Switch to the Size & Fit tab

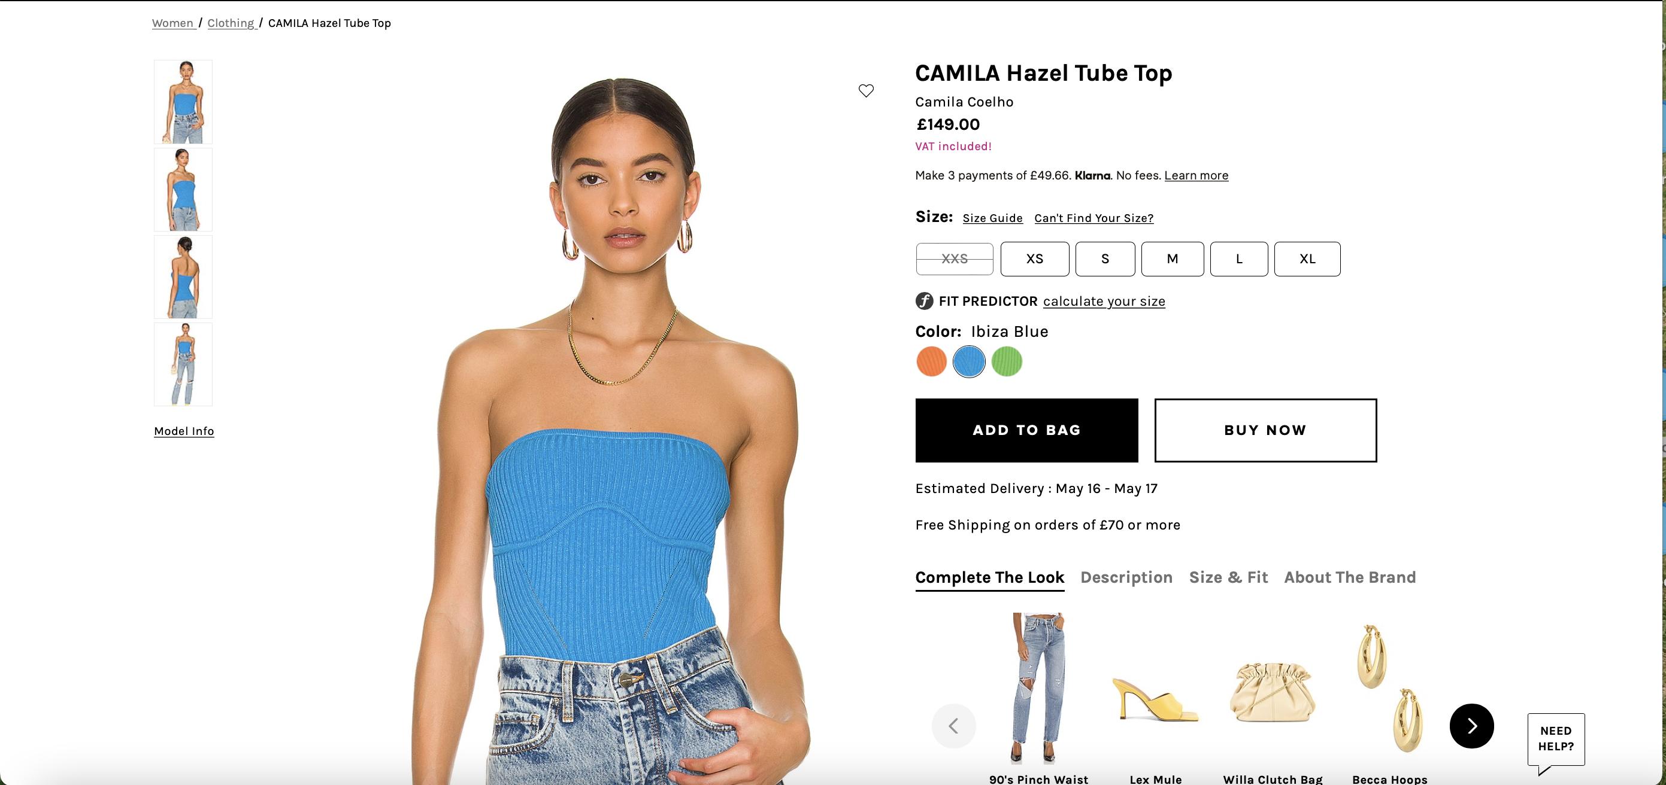[x=1228, y=577]
